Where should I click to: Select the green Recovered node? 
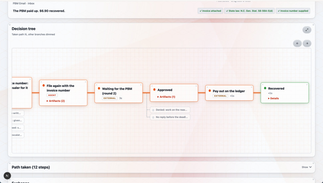click(x=285, y=93)
